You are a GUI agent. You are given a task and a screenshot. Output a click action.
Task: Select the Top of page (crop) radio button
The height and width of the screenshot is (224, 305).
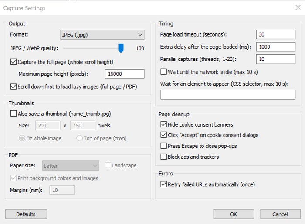coord(80,138)
